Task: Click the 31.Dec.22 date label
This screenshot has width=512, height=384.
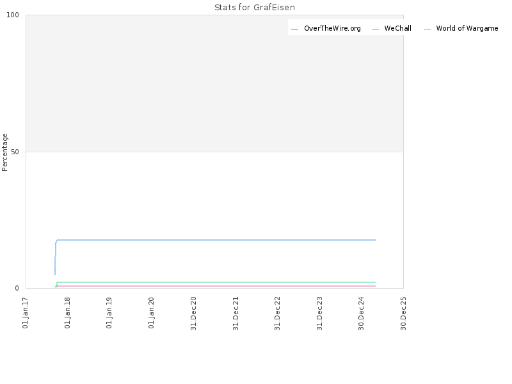Action: point(277,314)
